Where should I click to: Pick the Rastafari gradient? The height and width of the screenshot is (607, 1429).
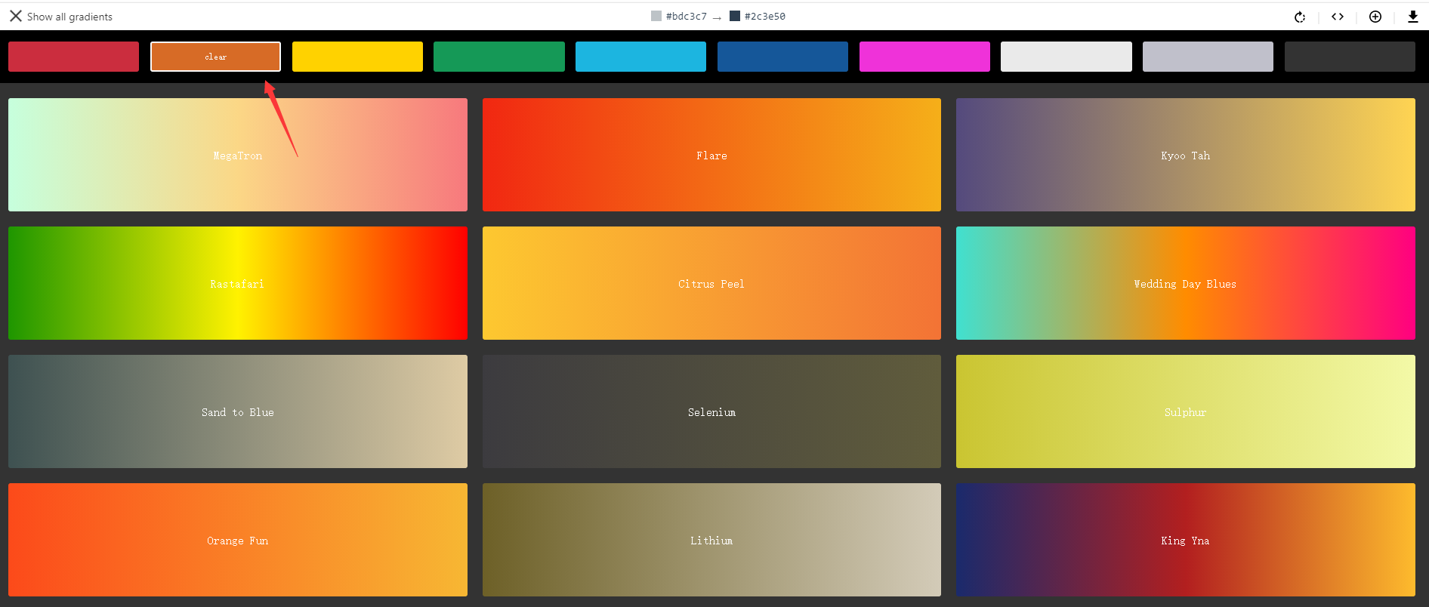237,283
